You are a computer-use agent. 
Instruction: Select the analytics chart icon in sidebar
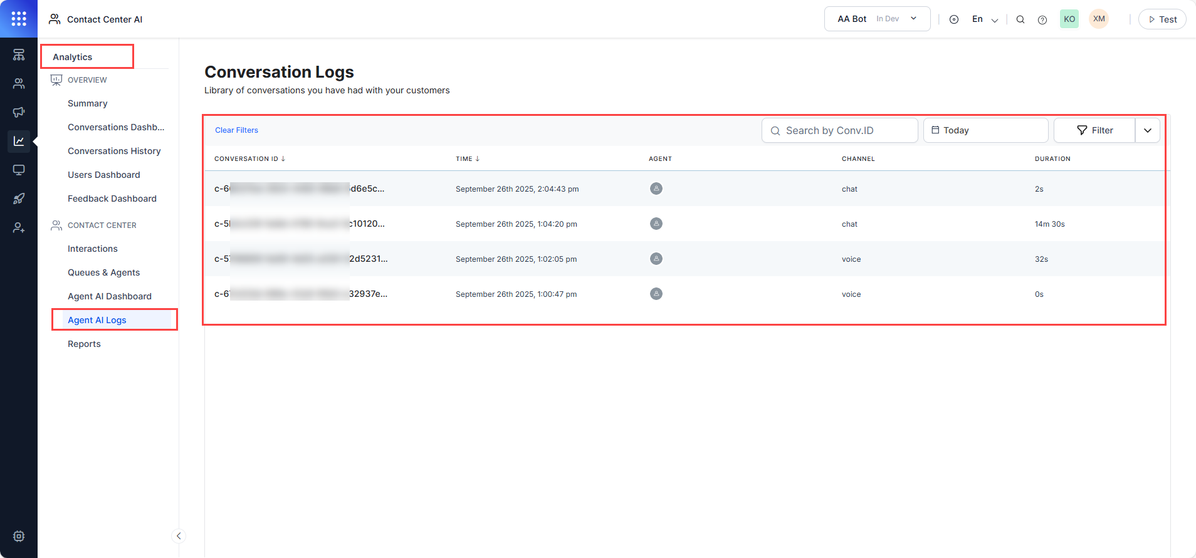tap(19, 141)
